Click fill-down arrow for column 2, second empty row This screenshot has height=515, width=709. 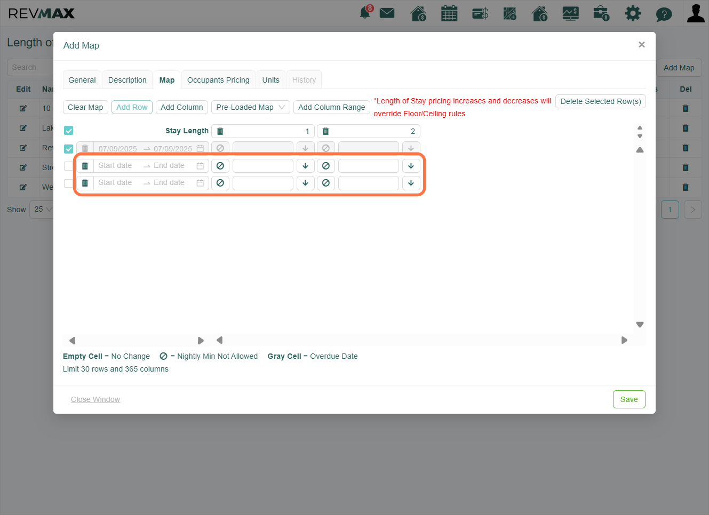click(411, 183)
